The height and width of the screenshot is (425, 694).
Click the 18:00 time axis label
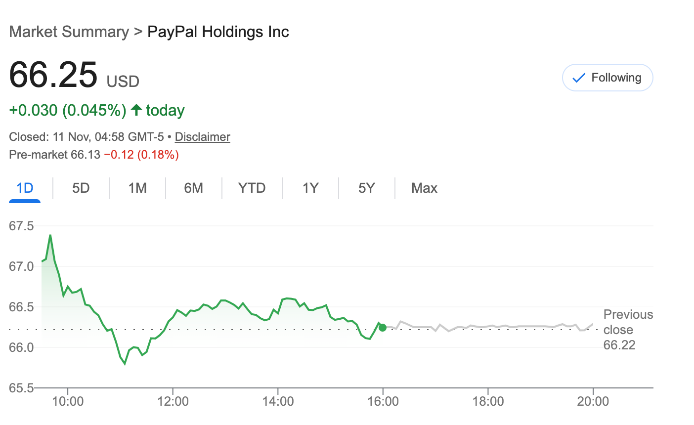tap(488, 401)
